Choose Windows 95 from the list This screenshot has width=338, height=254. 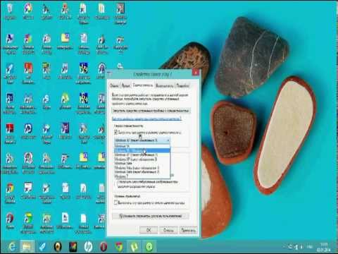[142, 146]
